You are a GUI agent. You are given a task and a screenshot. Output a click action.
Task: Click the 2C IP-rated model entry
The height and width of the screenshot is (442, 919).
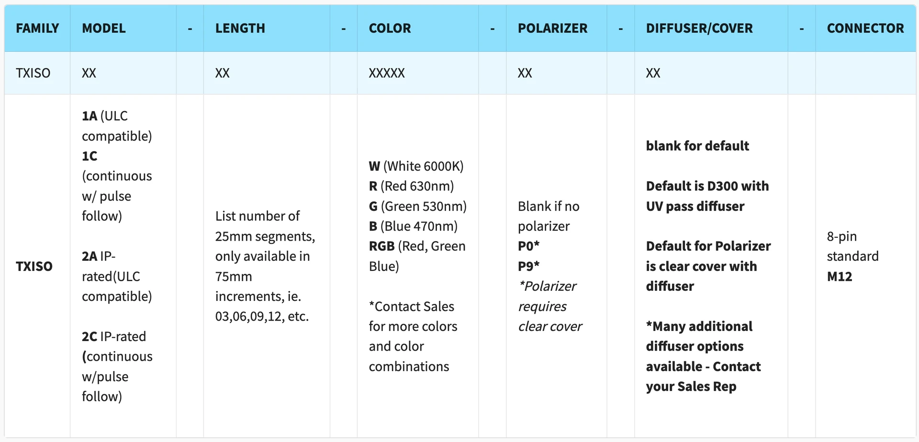click(x=117, y=366)
